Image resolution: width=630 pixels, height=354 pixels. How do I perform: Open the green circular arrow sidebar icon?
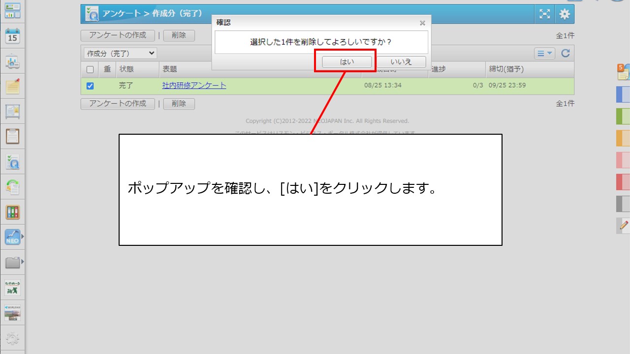click(x=12, y=187)
